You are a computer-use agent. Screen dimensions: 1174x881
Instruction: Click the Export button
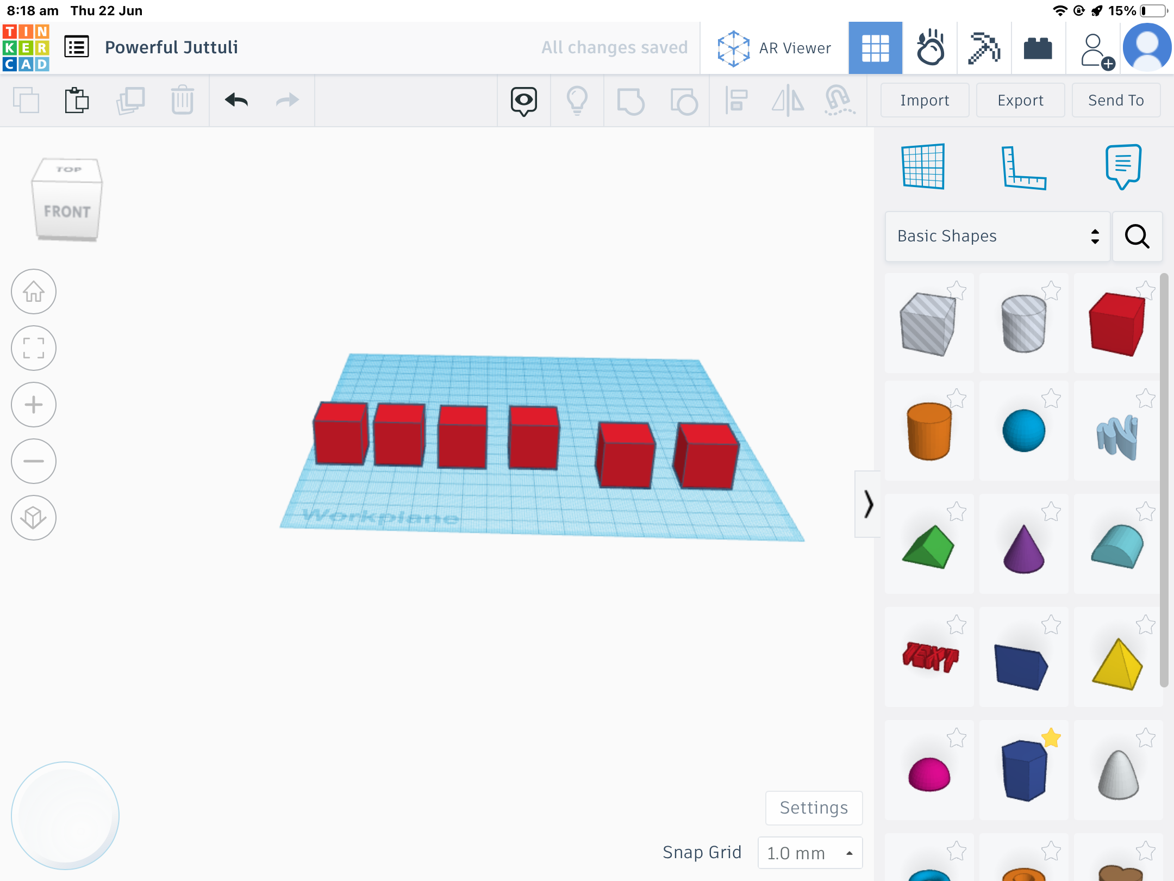[x=1020, y=101]
